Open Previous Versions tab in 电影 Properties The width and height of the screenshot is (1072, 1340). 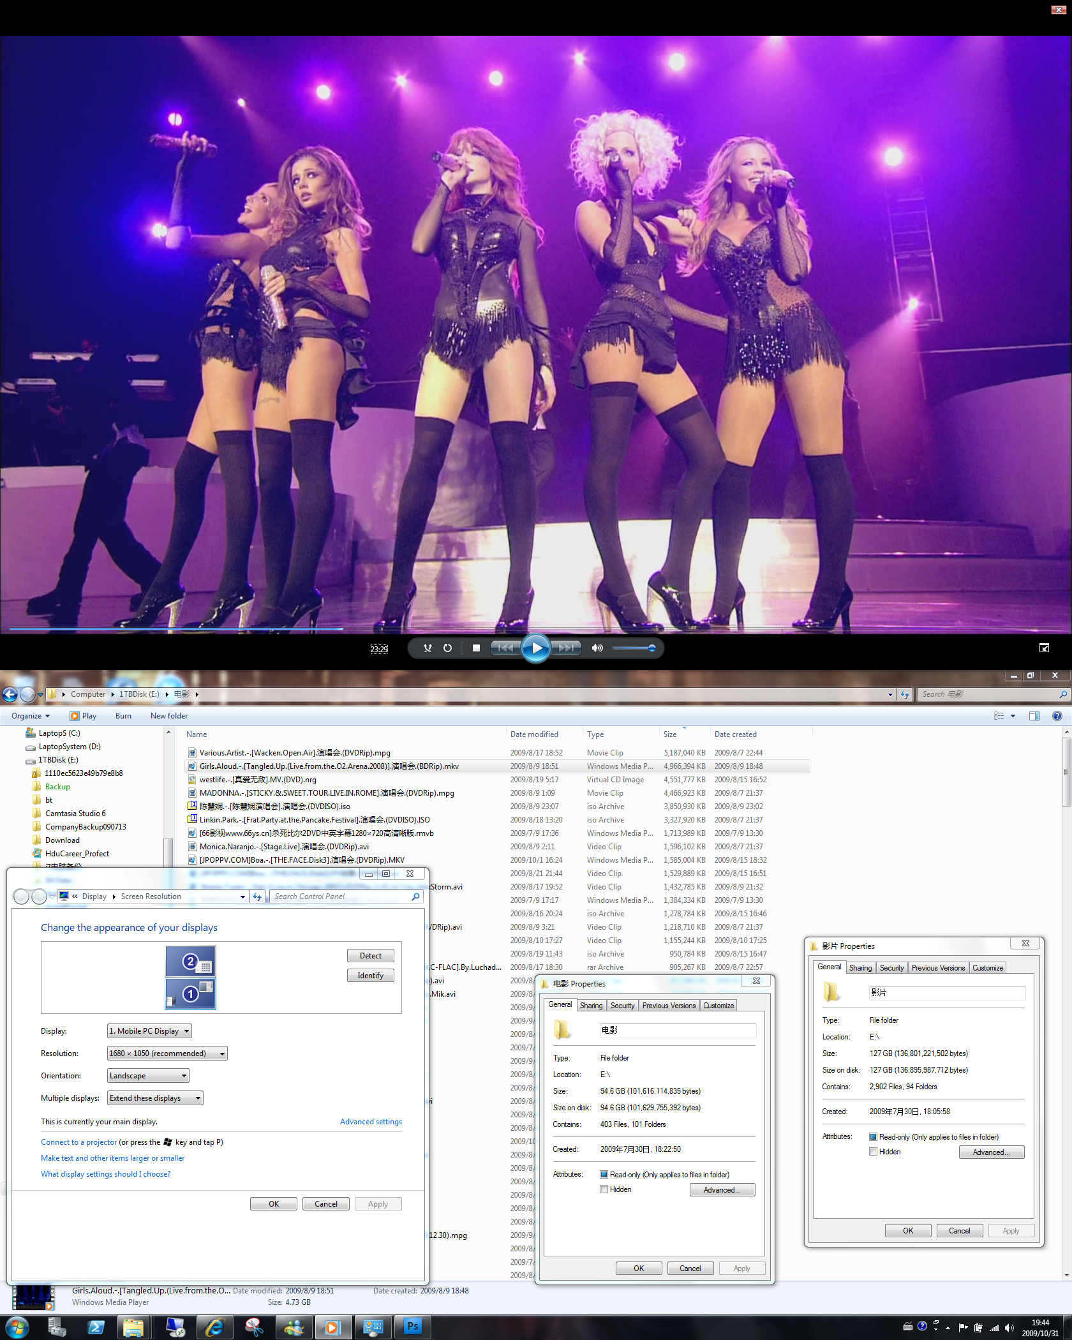[x=669, y=1006]
